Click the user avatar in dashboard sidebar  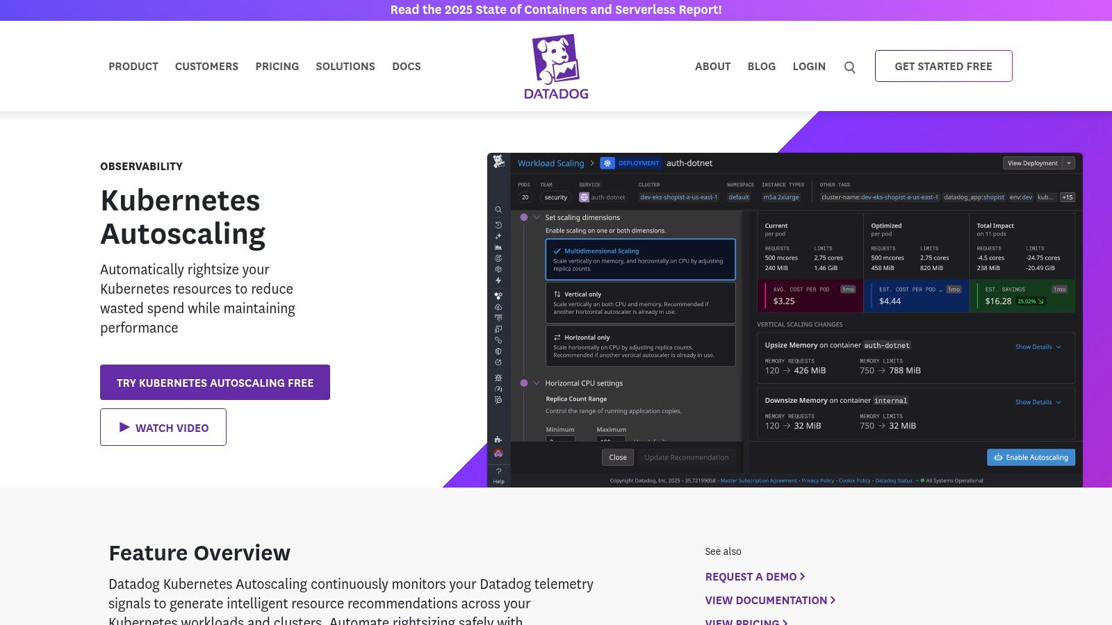coord(498,453)
